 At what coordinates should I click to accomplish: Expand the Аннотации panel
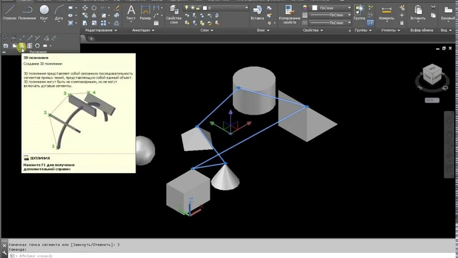143,30
